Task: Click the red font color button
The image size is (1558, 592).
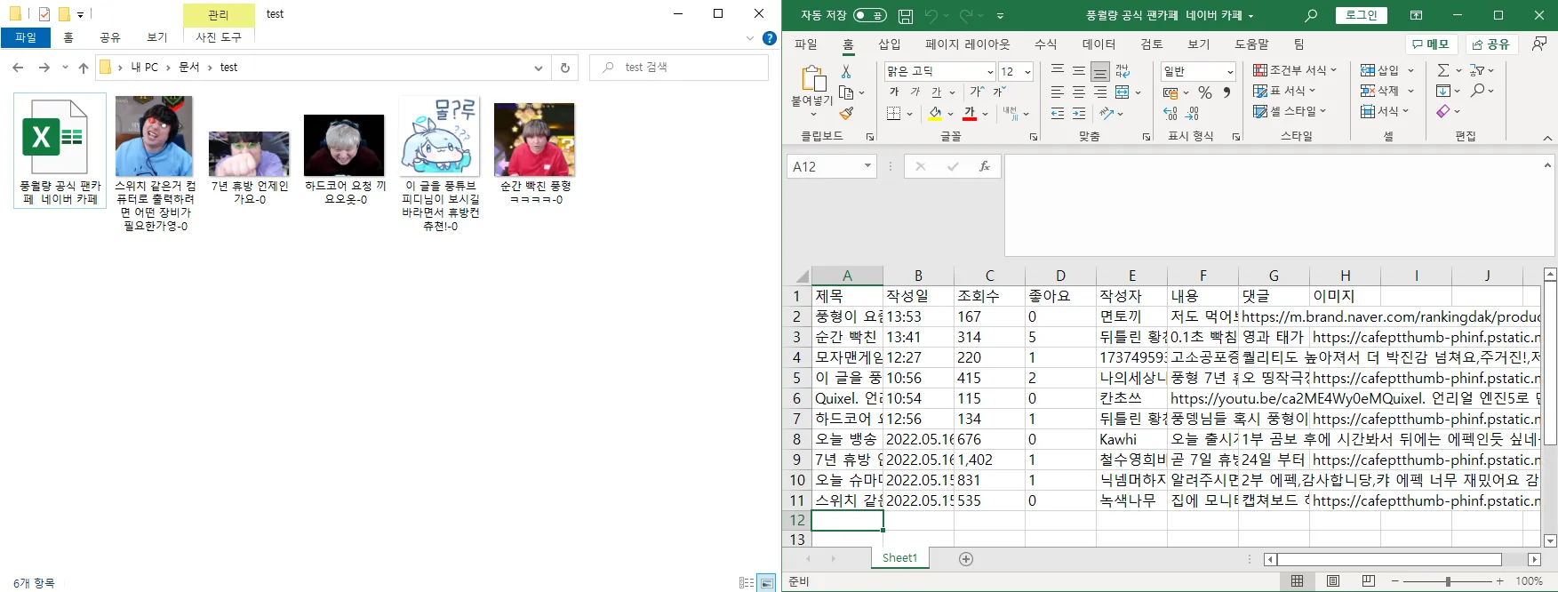Action: pyautogui.click(x=970, y=113)
